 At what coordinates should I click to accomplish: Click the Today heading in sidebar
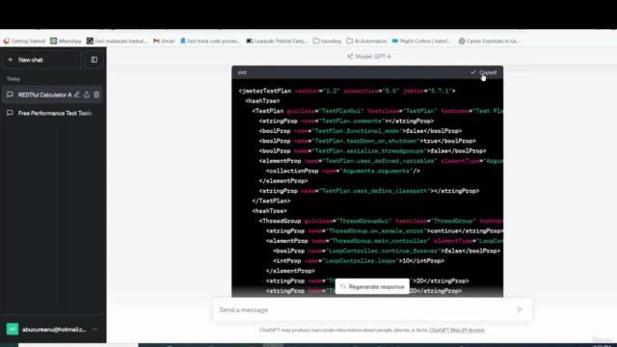click(13, 79)
